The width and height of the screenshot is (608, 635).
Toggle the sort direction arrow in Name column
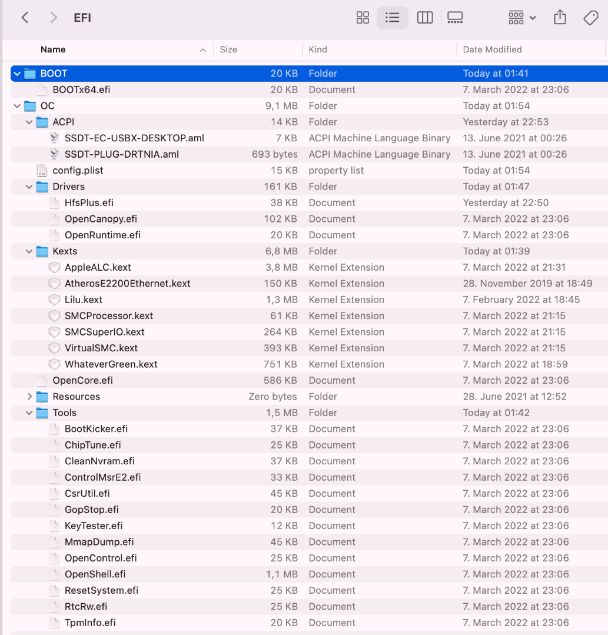coord(203,50)
